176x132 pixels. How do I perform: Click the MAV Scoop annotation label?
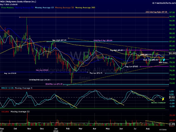(x=163, y=62)
